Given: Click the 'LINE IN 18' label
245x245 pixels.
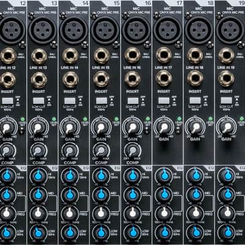Looking at the screenshot, I should tap(195, 67).
